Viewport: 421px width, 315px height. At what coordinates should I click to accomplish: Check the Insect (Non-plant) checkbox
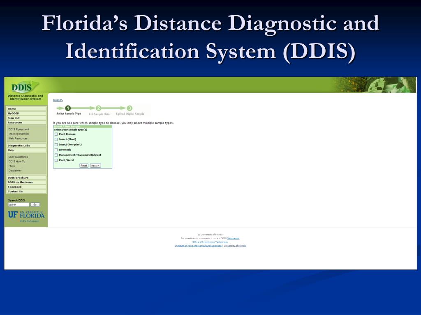(56, 145)
